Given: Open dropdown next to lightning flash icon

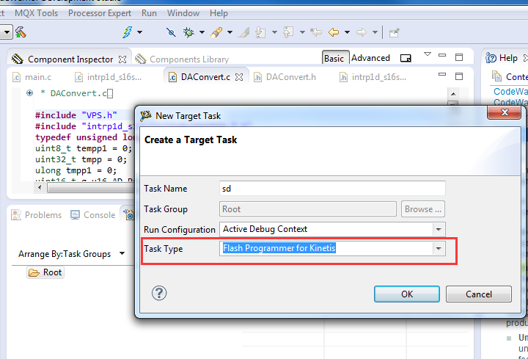Looking at the screenshot, I should click(140, 32).
